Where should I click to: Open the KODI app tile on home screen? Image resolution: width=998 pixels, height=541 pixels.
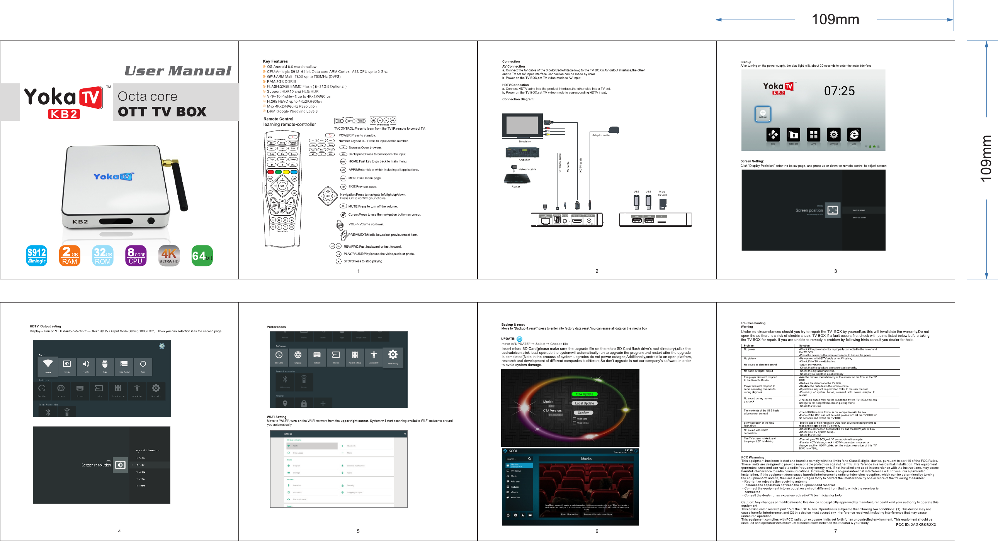pos(773,135)
